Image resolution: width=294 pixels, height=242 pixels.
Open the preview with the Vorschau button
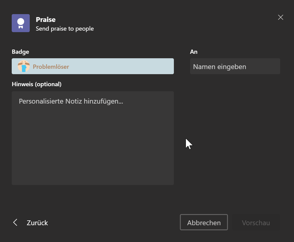click(x=256, y=222)
